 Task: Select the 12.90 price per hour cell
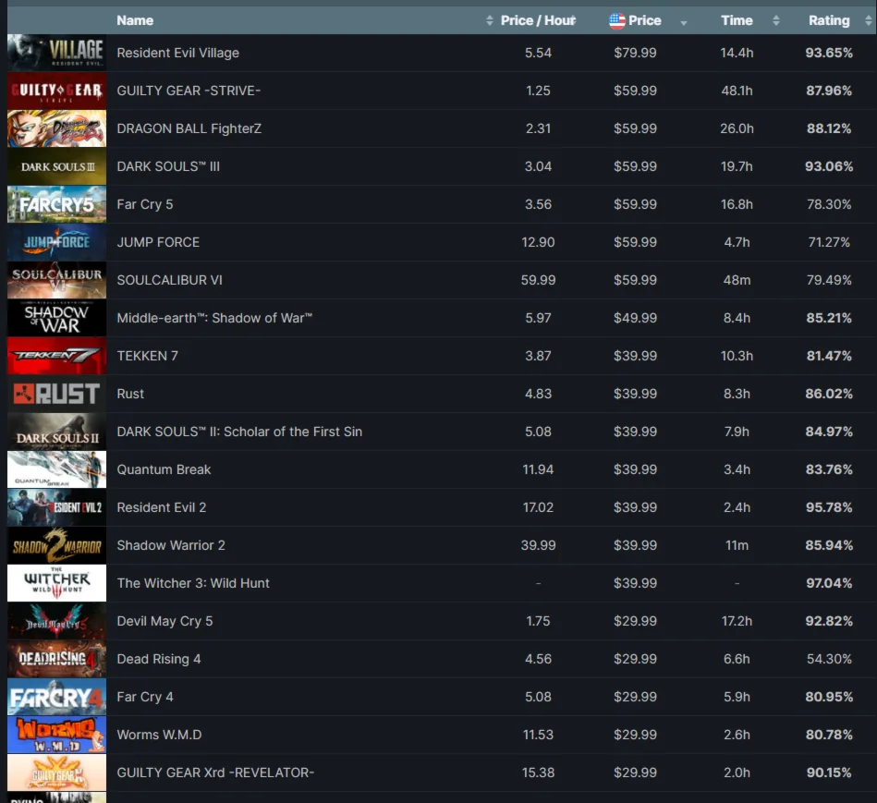coord(538,242)
